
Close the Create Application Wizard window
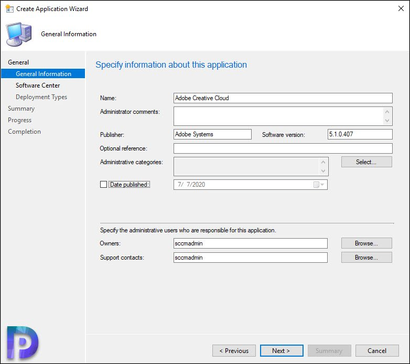(x=401, y=8)
